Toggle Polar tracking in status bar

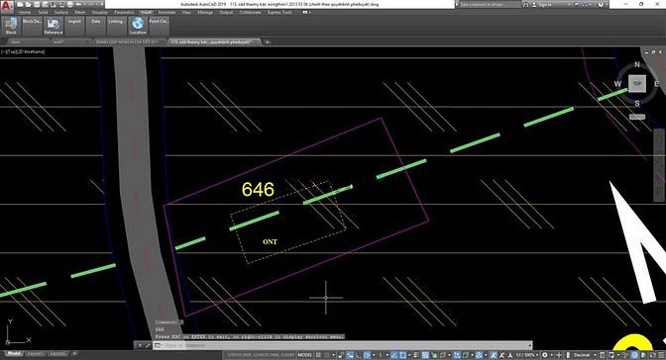coord(367,354)
